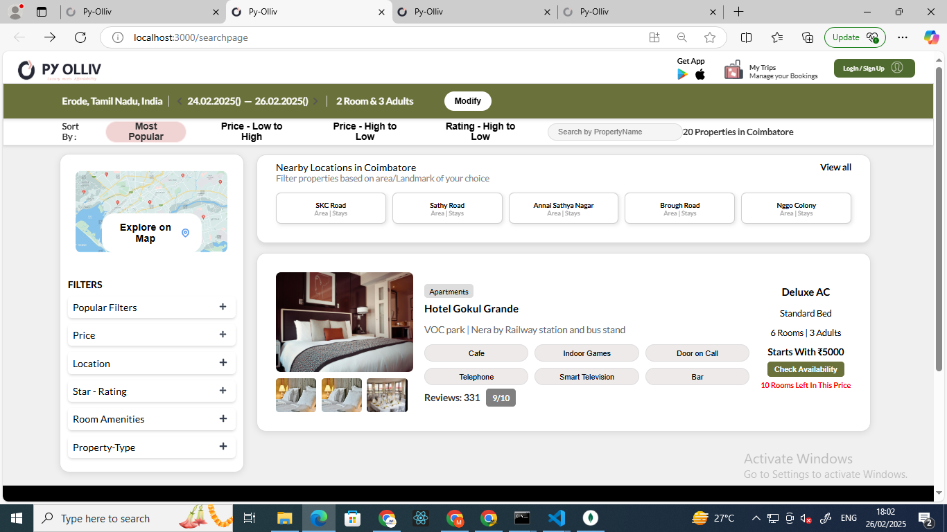Click the Search by PropertyName field
The width and height of the screenshot is (947, 532).
(614, 132)
